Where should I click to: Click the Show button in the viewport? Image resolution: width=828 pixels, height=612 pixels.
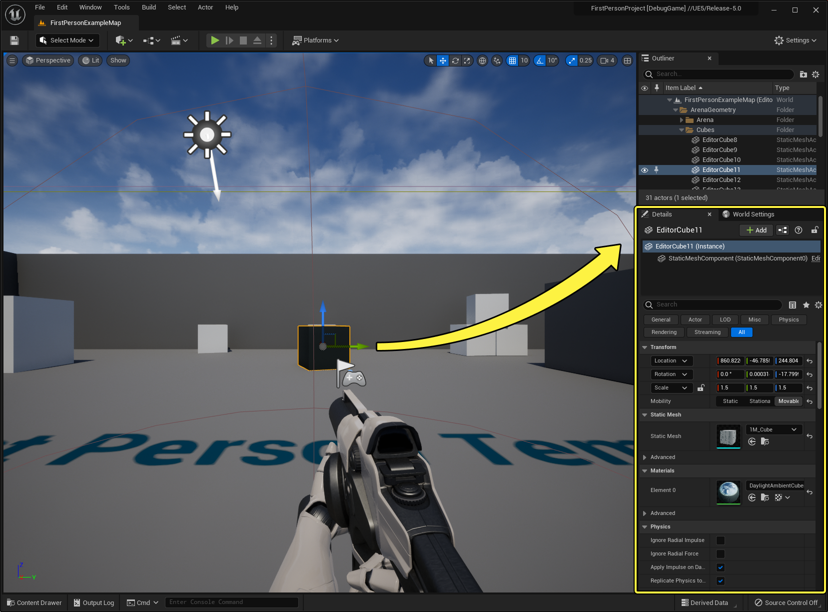tap(118, 60)
